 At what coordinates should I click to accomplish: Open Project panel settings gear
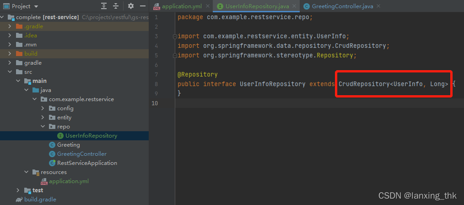(x=131, y=6)
